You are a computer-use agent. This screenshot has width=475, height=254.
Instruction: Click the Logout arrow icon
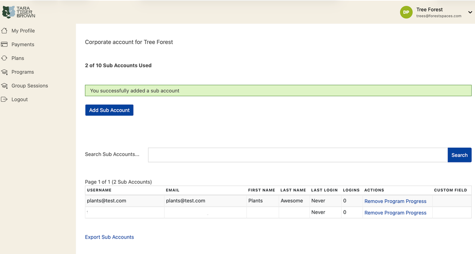point(4,99)
